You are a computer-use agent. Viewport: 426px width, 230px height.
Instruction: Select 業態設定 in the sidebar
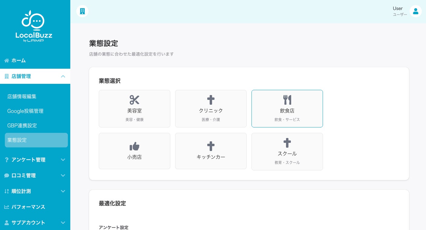click(36, 140)
